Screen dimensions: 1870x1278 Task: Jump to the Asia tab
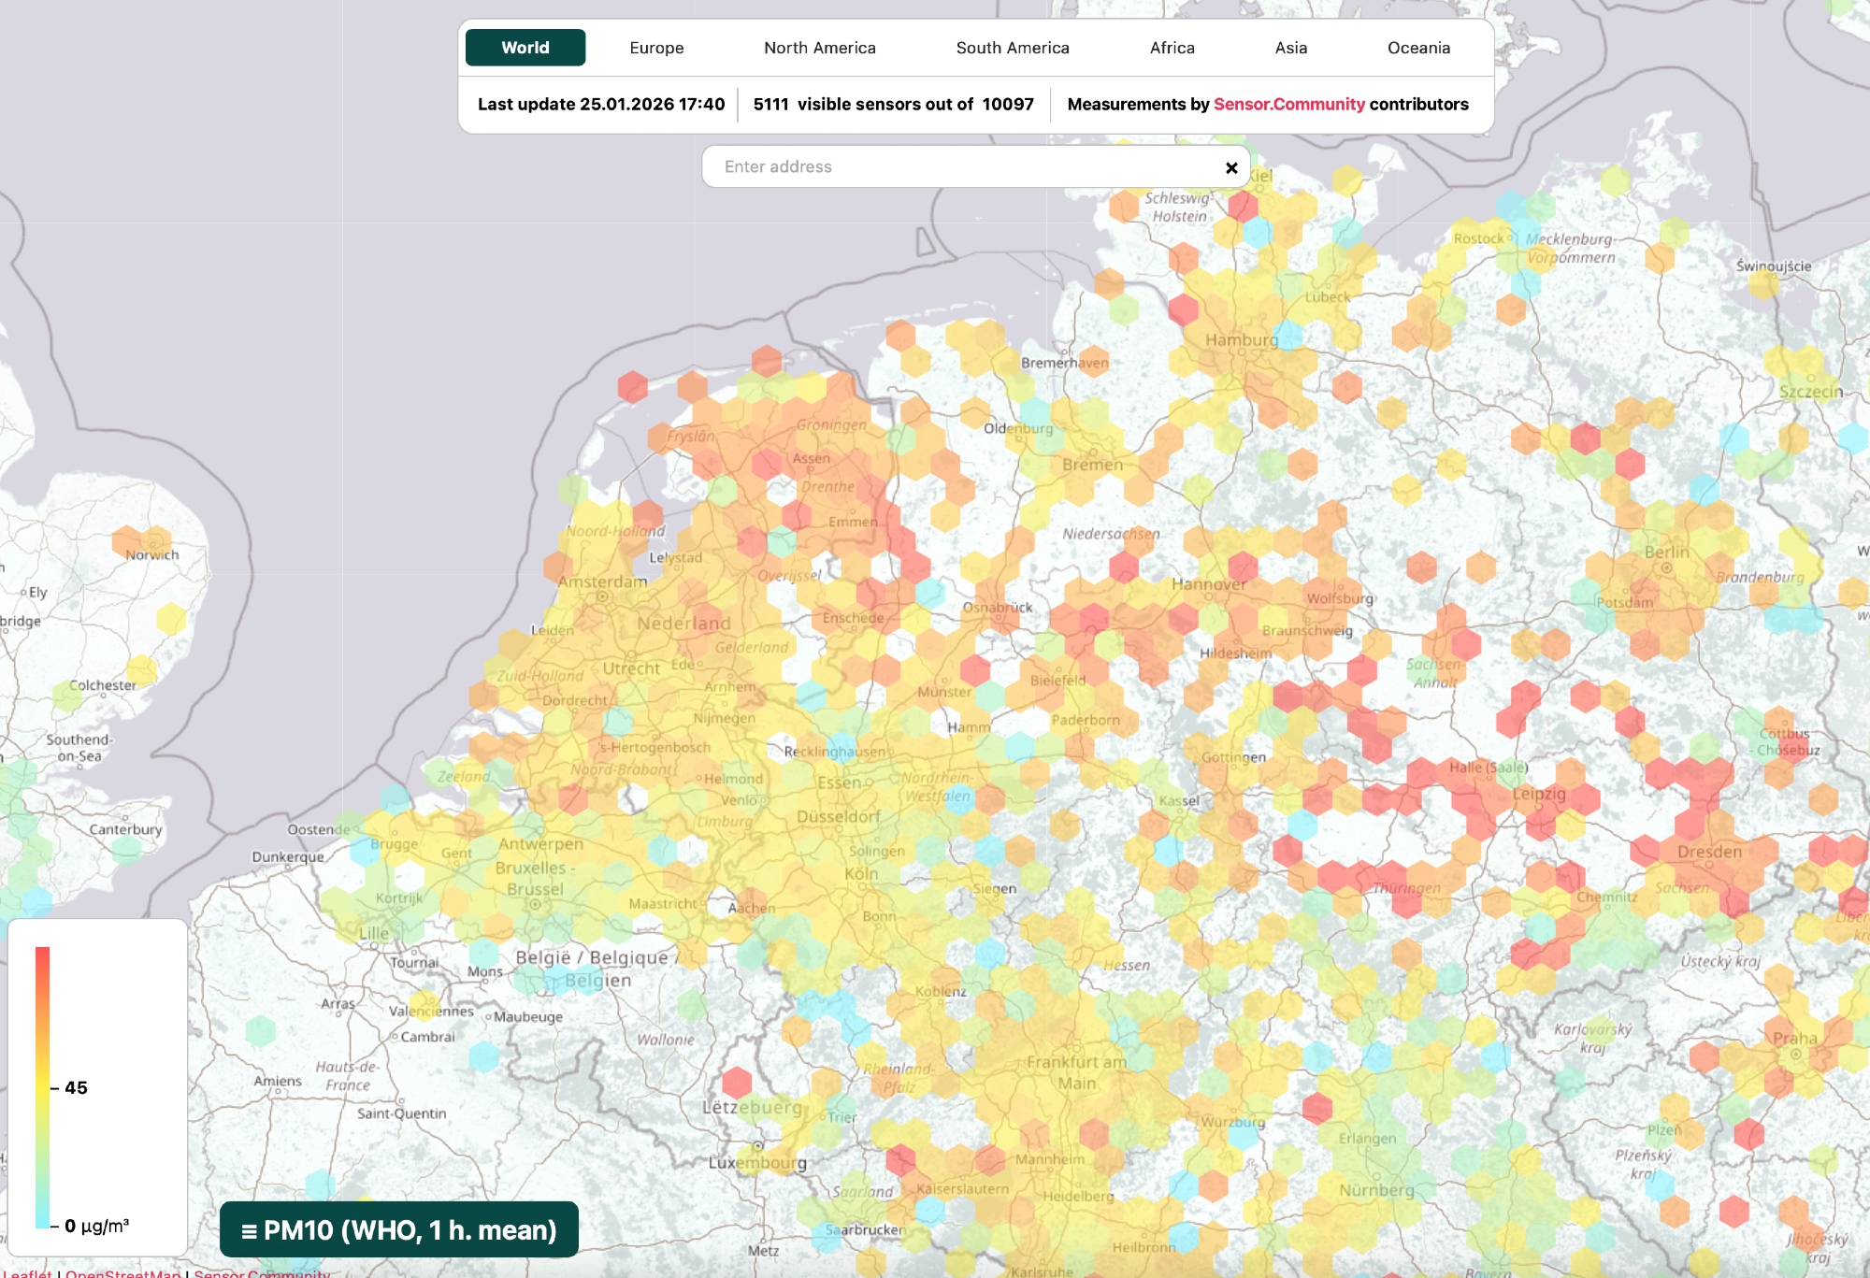coord(1290,48)
